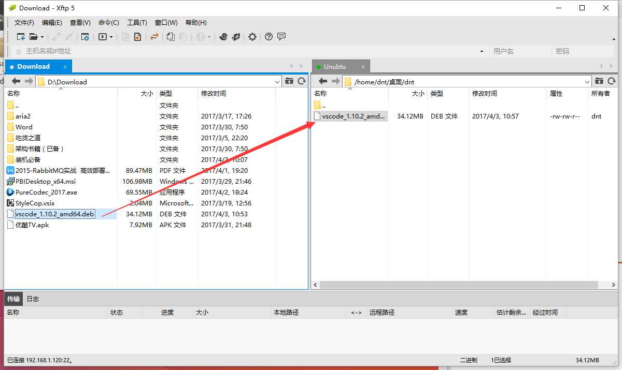
Task: Open the dropdown arrow beside Open Session
Action: coord(42,37)
